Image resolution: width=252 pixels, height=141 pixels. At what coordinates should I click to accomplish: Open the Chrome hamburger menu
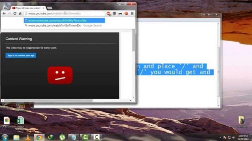132,14
